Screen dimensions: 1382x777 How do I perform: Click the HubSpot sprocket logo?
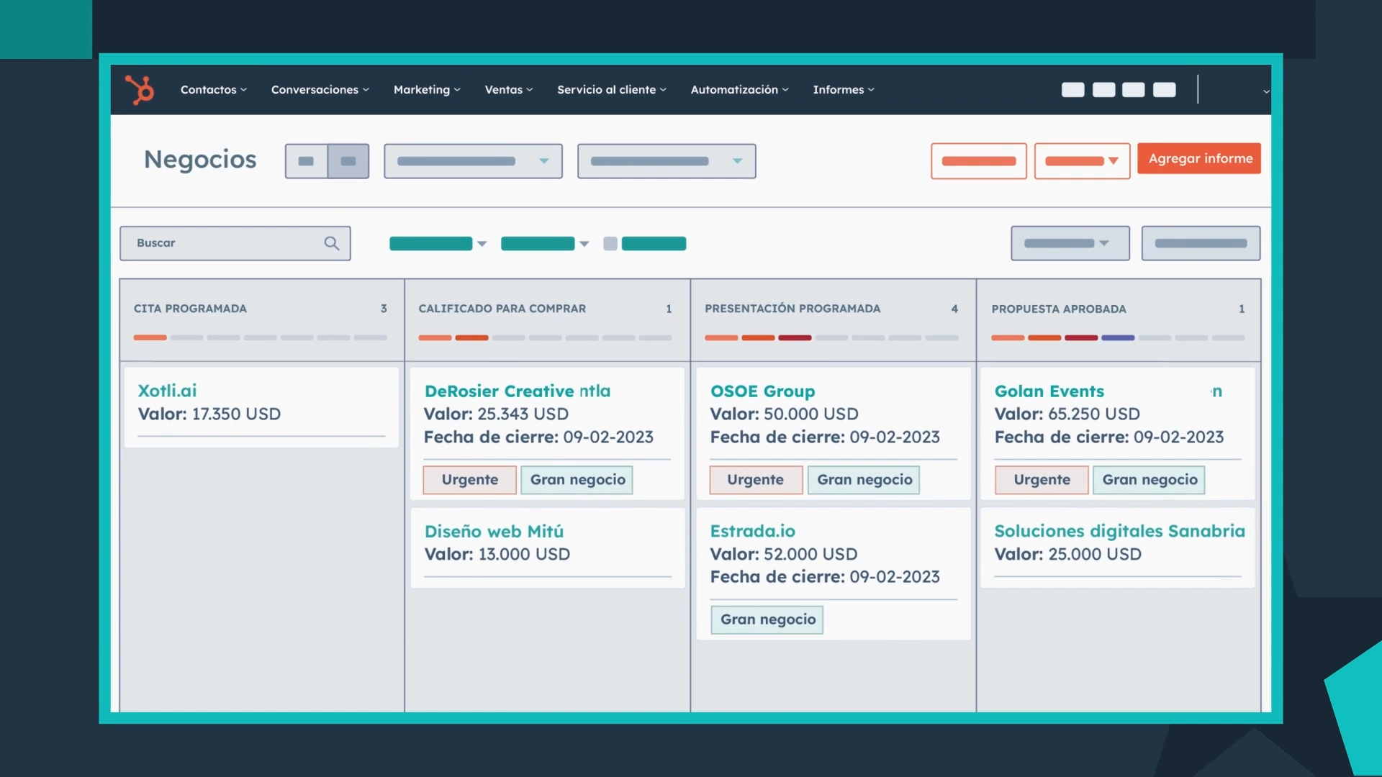tap(140, 90)
